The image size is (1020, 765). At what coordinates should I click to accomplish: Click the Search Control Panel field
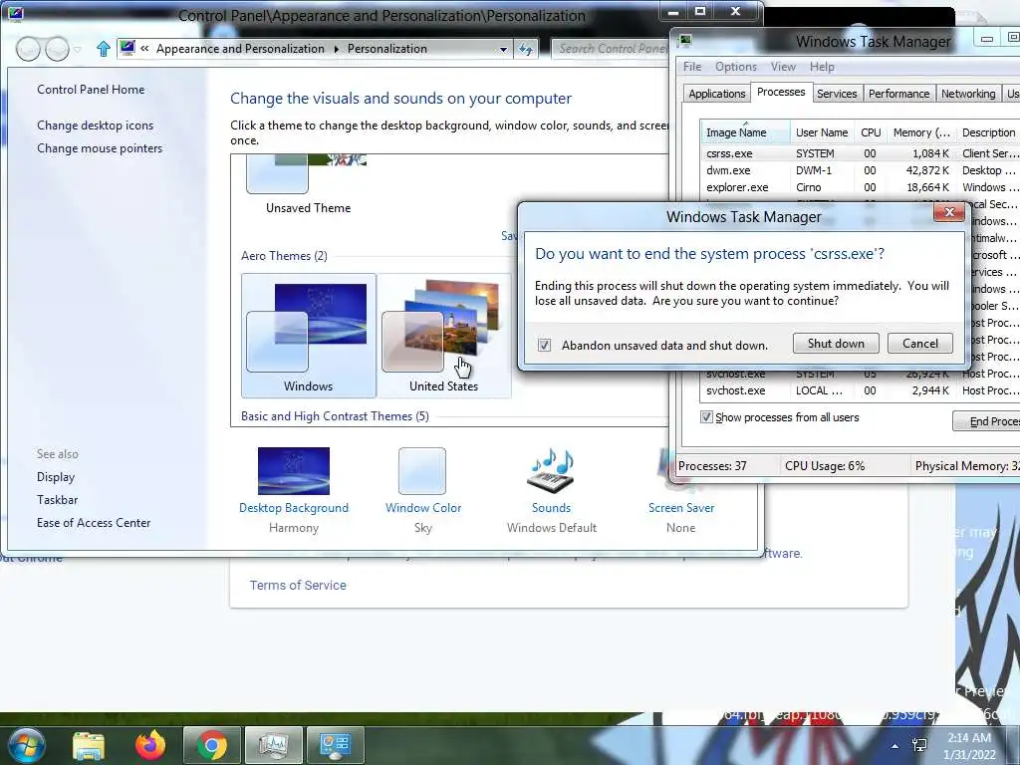click(611, 49)
